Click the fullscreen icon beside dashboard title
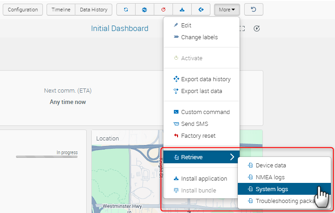 (x=243, y=29)
